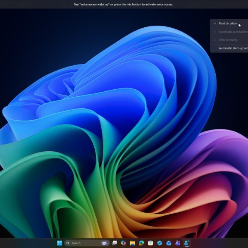The height and width of the screenshot is (248, 248).
Task: Launch Microsoft Teams from taskbar
Action: [177, 243]
